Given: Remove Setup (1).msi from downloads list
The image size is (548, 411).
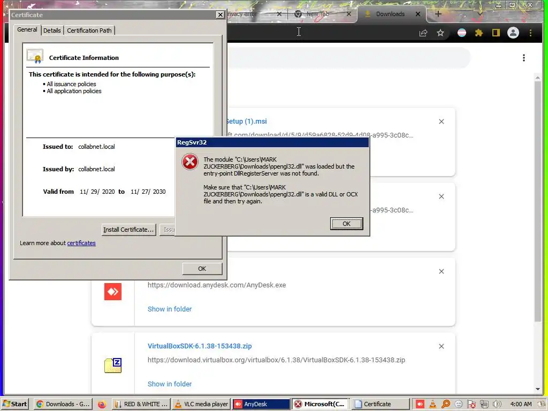Looking at the screenshot, I should coord(442,121).
